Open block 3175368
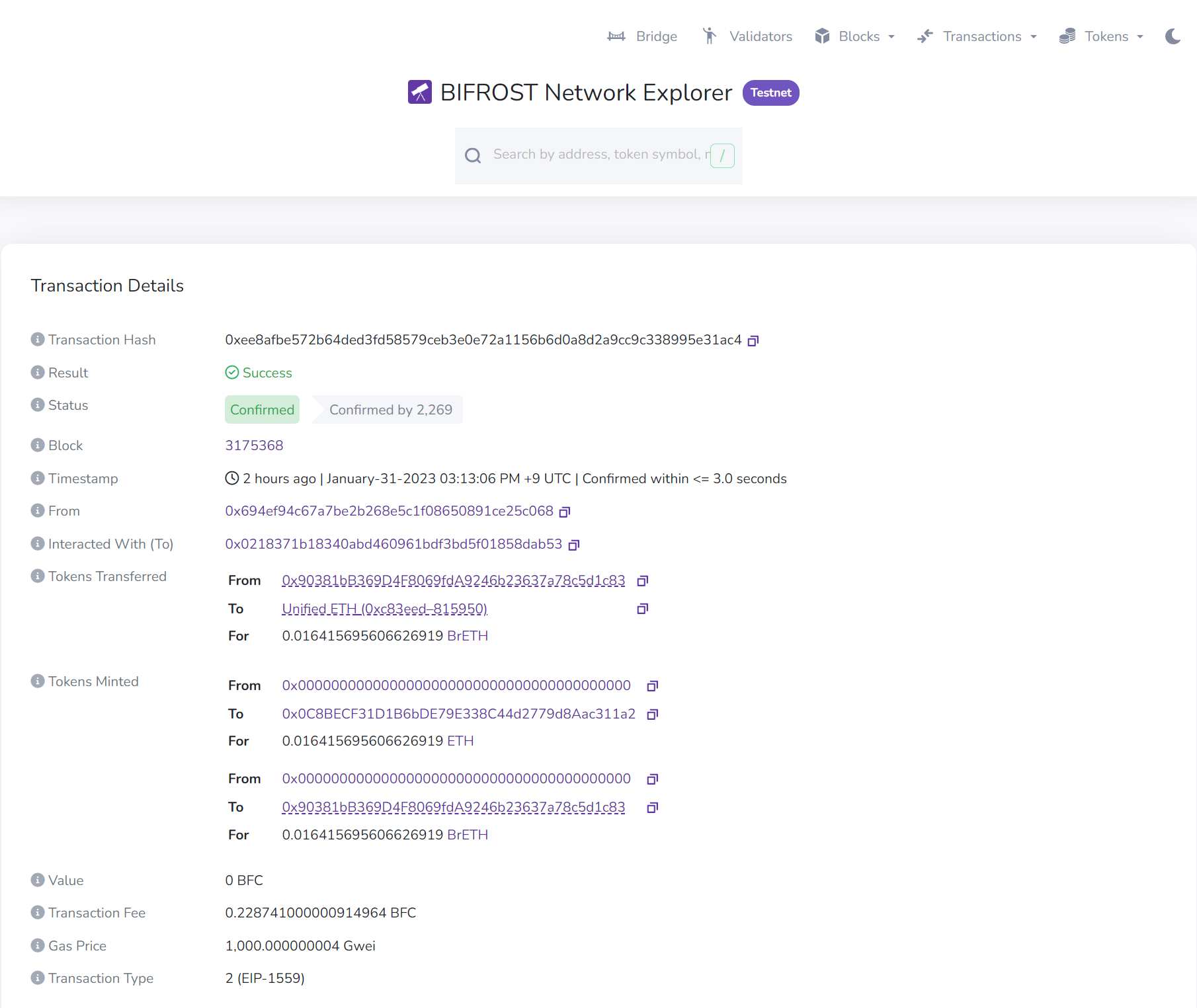Image resolution: width=1197 pixels, height=1008 pixels. tap(254, 446)
